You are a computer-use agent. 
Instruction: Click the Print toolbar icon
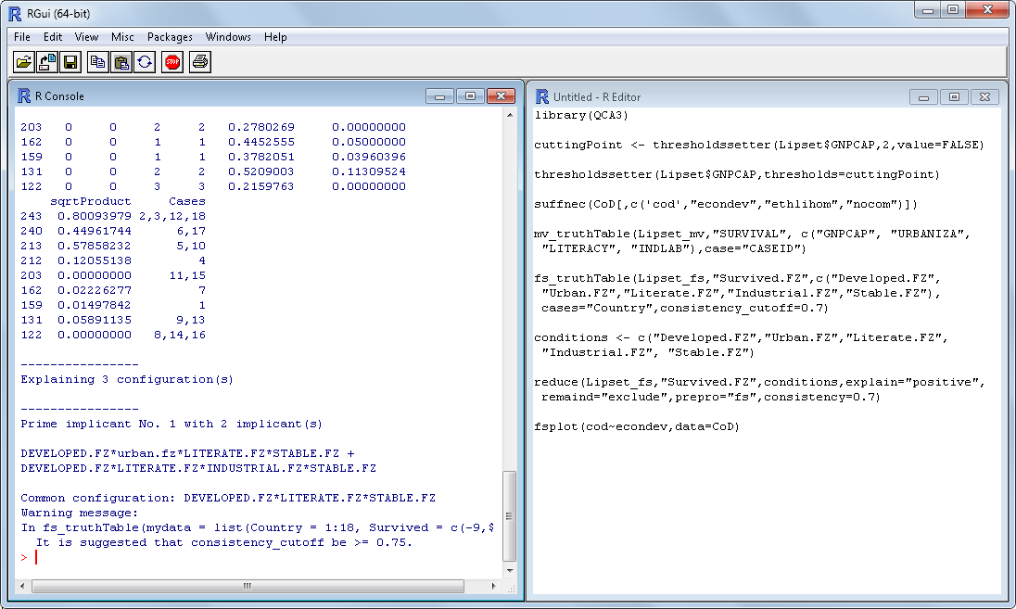[x=200, y=62]
